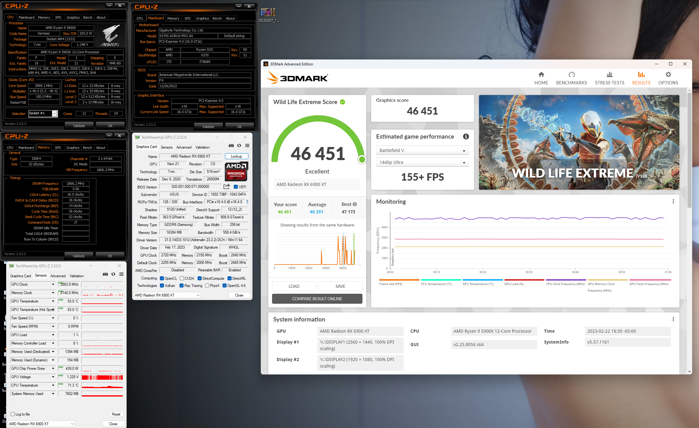The image size is (699, 428).
Task: Click the Estimated game performance info icon
Action: [466, 136]
